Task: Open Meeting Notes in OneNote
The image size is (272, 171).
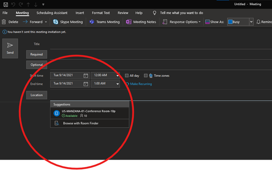Action: point(141,22)
